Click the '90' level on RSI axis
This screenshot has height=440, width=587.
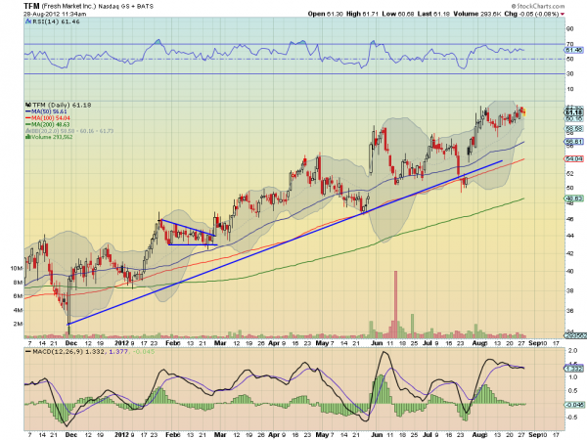click(569, 28)
